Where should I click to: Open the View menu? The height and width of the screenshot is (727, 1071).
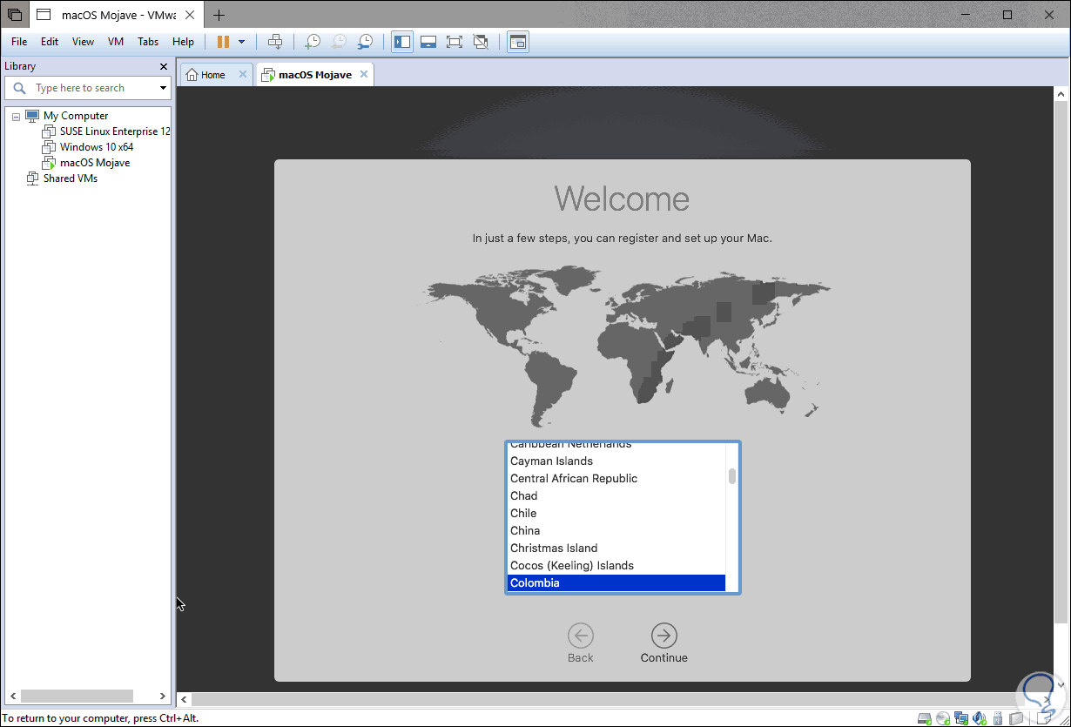click(x=83, y=42)
